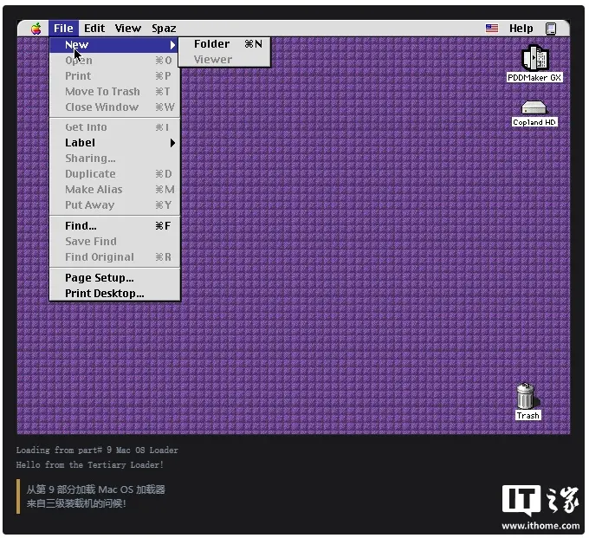Choose Find... in File menu

click(x=115, y=226)
